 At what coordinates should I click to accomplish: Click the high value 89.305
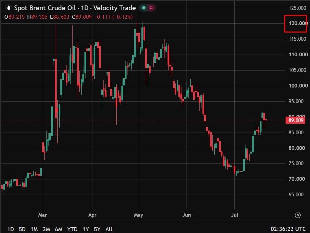pyautogui.click(x=39, y=17)
